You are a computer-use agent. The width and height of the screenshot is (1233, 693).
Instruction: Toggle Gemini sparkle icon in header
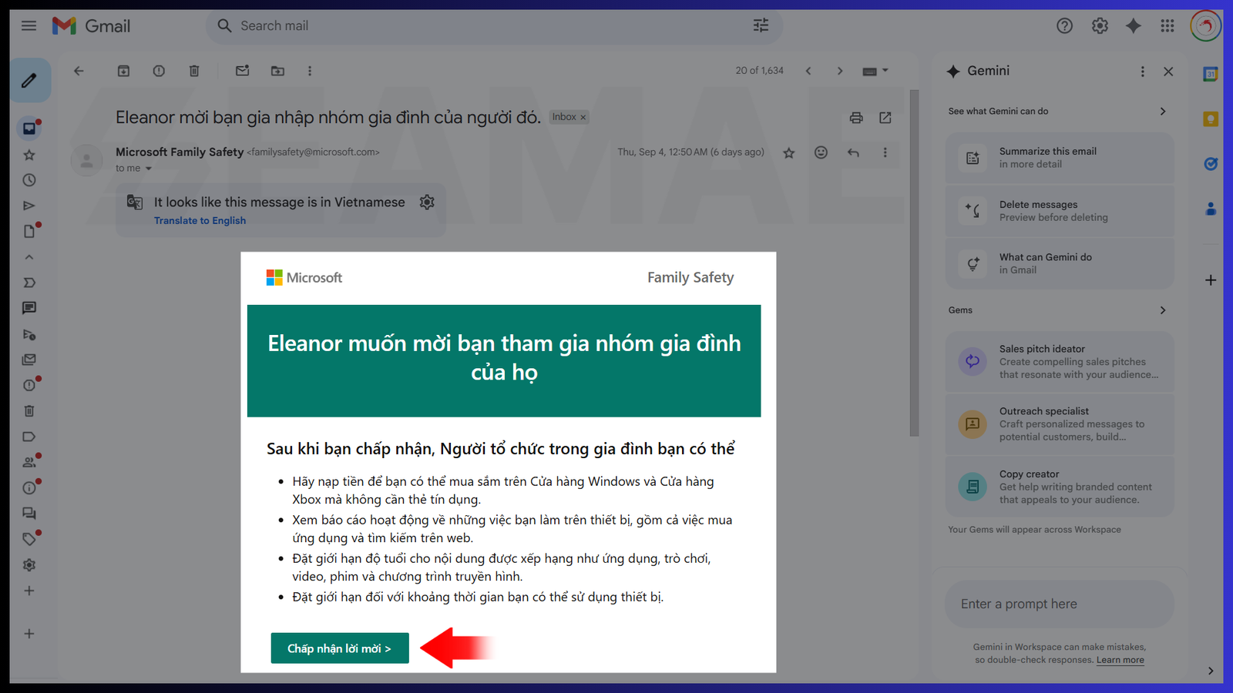(x=1134, y=26)
